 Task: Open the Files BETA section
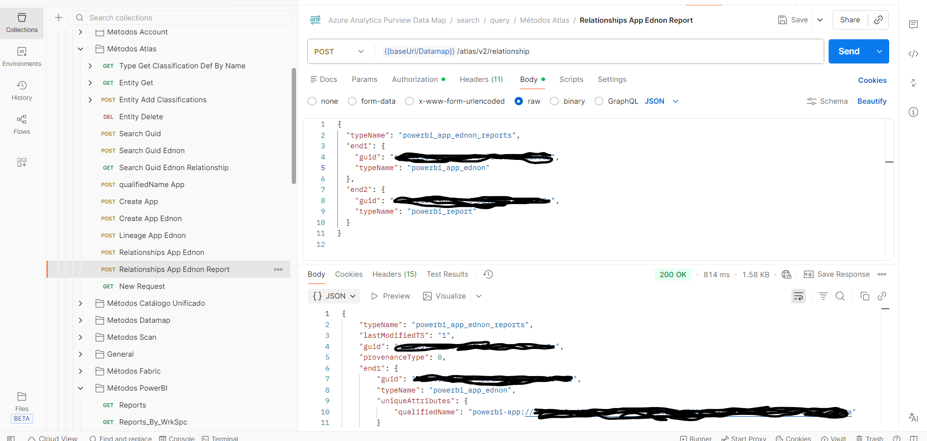22,407
